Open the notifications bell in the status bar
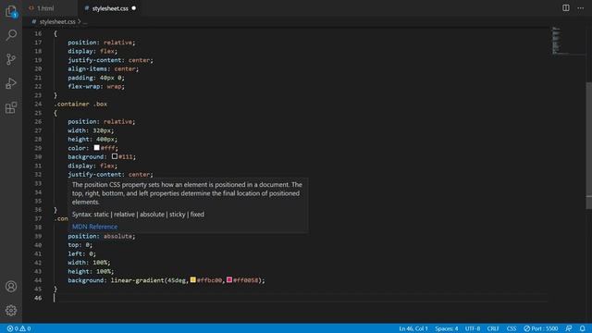Image resolution: width=592 pixels, height=333 pixels. (x=582, y=328)
